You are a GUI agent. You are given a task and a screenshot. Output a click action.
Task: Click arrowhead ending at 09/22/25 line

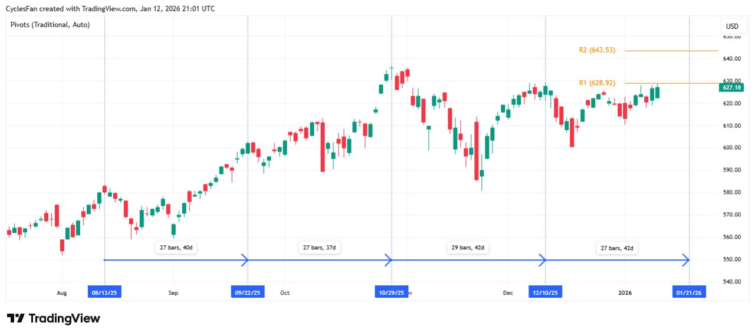pos(245,259)
